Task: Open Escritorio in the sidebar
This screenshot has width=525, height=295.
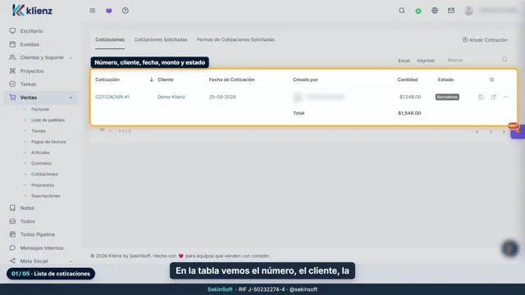Action: pos(31,31)
